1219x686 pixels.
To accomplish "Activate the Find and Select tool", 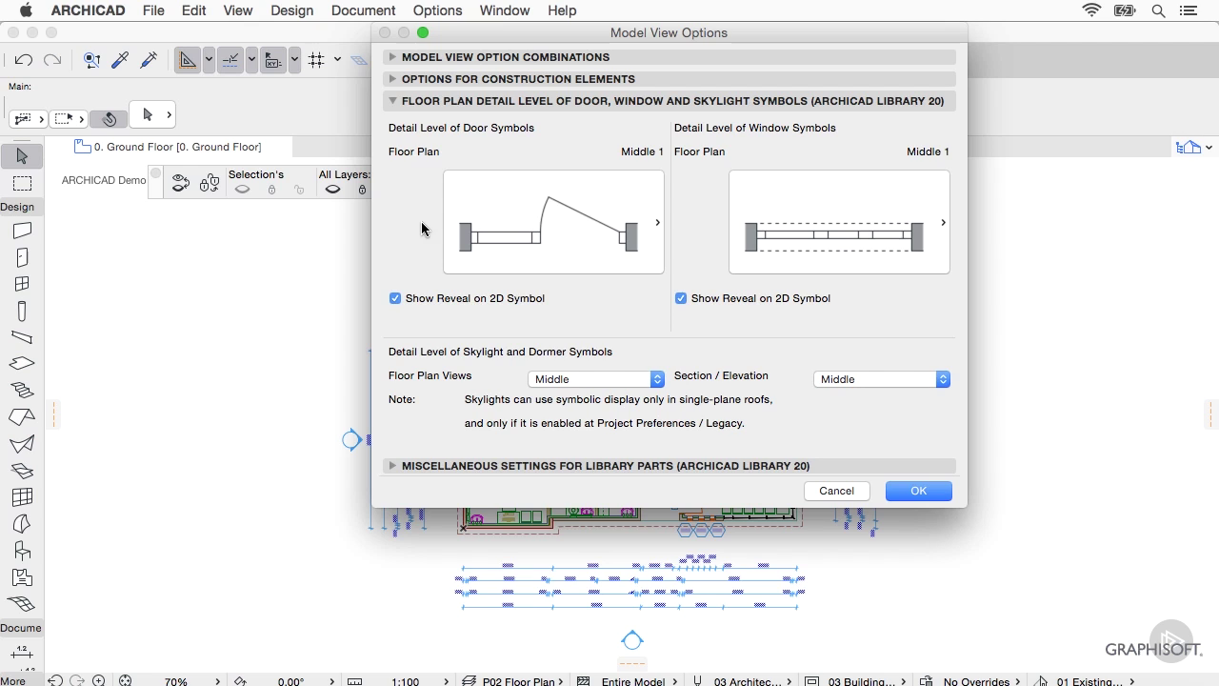I will click(92, 60).
